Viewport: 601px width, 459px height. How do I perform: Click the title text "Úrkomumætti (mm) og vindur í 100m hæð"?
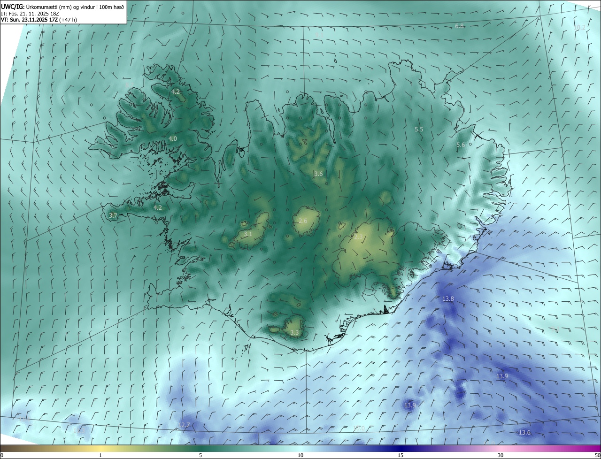click(x=75, y=7)
